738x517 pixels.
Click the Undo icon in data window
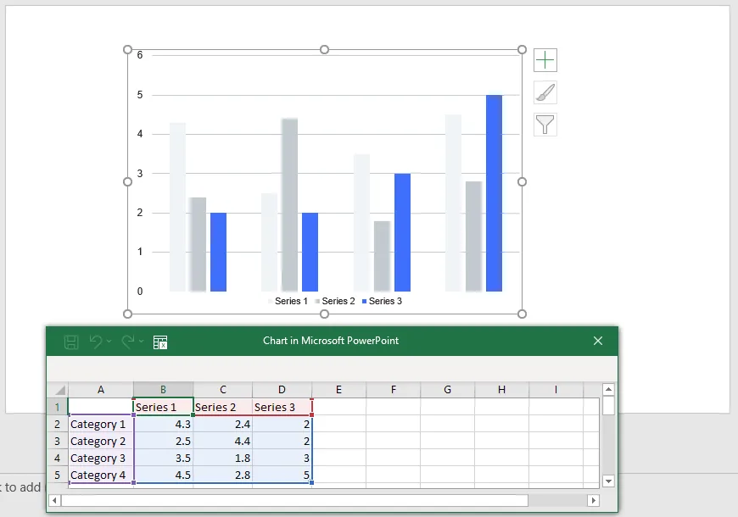click(96, 342)
